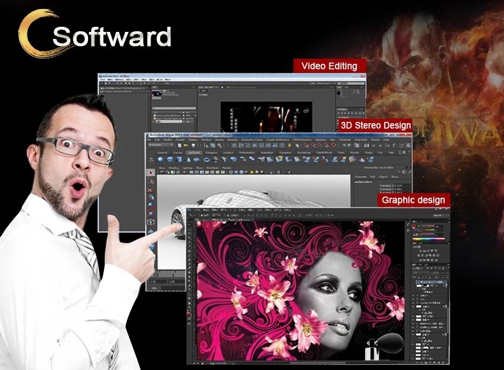Screen dimensions: 504x370
Task: Open the Display menu in Maya
Action: pos(193,140)
